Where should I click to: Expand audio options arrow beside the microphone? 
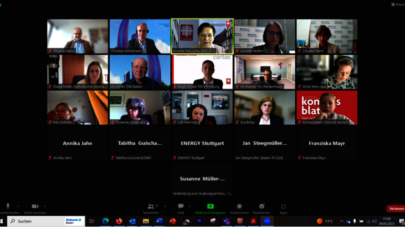[18, 206]
